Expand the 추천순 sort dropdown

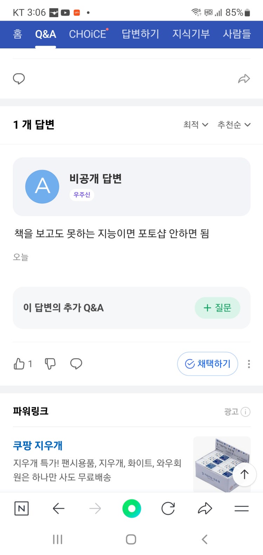pyautogui.click(x=234, y=125)
